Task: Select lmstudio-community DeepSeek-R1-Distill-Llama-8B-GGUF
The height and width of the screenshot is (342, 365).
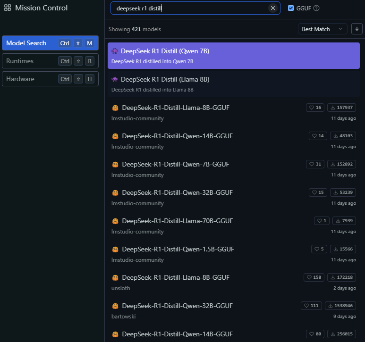Action: (233, 113)
